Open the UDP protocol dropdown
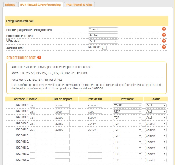Screen dimensions: 175x165 [127, 112]
